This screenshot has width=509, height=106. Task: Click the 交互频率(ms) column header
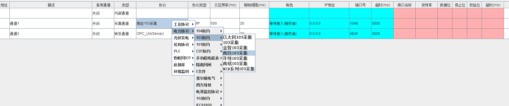pos(225,5)
